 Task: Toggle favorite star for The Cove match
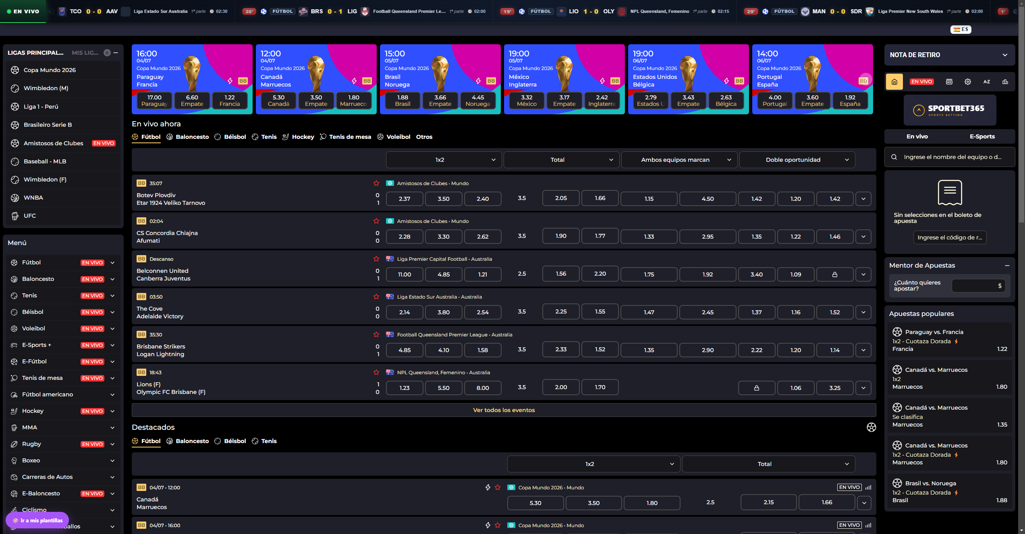coord(376,297)
